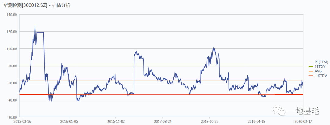Screen dimensions: 330x125
Task: Click the 120.00 y-axis label
Action: click(x=12, y=32)
